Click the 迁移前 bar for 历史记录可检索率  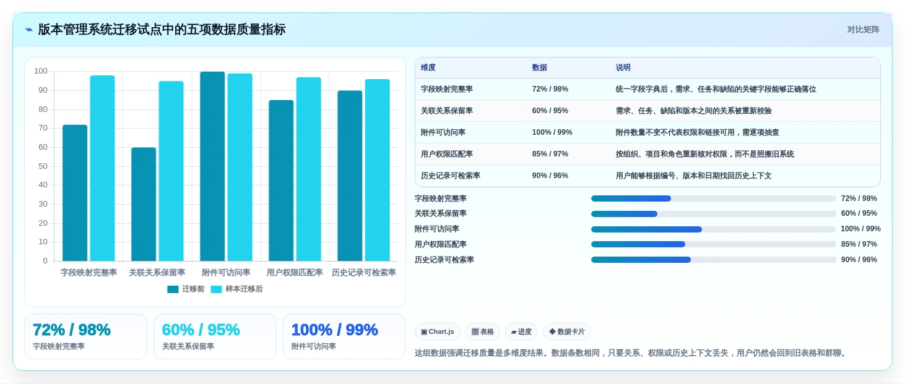(350, 176)
